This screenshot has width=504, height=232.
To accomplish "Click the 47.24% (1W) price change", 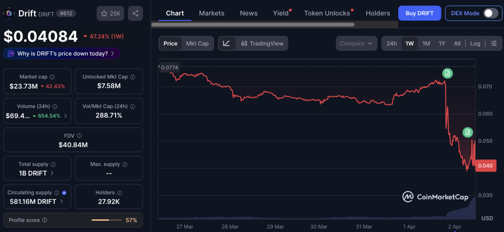I will click(x=104, y=36).
